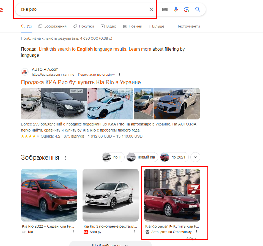This screenshot has height=246, width=263.
Task: Click the 'Відгук' feedback link
Action: (x=191, y=239)
